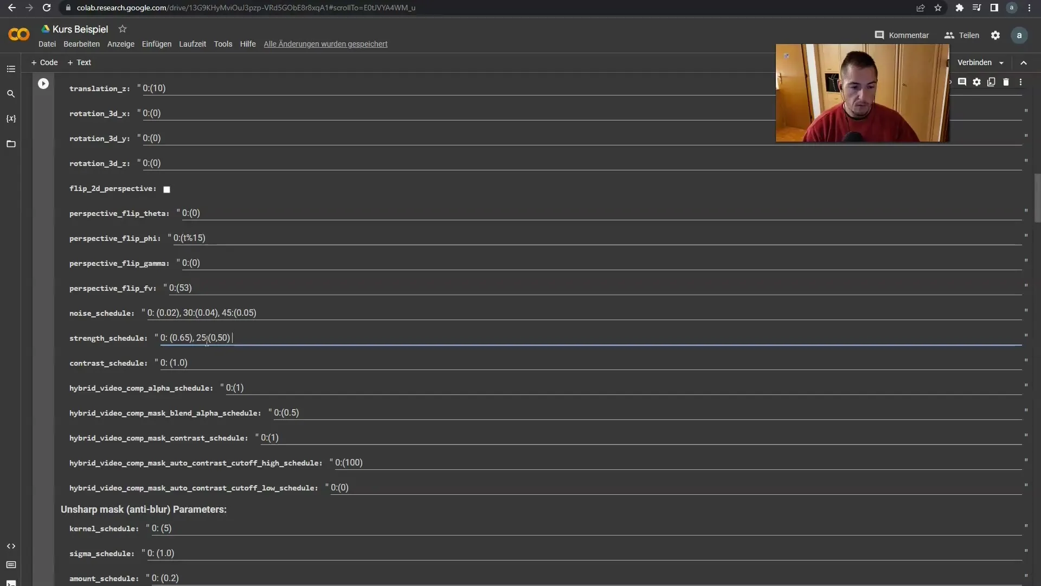Open the files folder sidebar icon
The width and height of the screenshot is (1041, 586).
click(x=11, y=144)
